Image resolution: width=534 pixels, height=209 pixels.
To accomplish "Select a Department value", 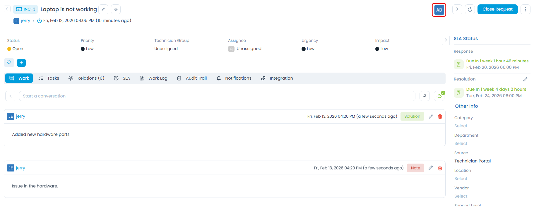I will 461,143.
